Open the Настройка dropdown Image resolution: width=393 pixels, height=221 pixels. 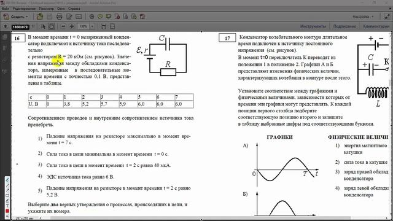tap(363, 17)
